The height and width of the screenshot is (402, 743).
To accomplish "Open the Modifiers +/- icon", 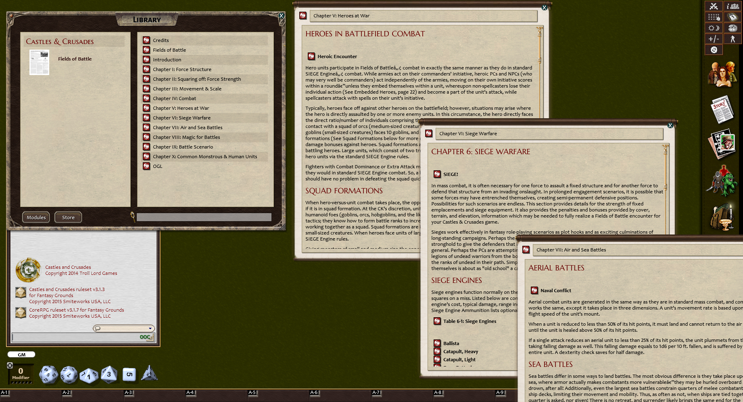I will tap(714, 38).
